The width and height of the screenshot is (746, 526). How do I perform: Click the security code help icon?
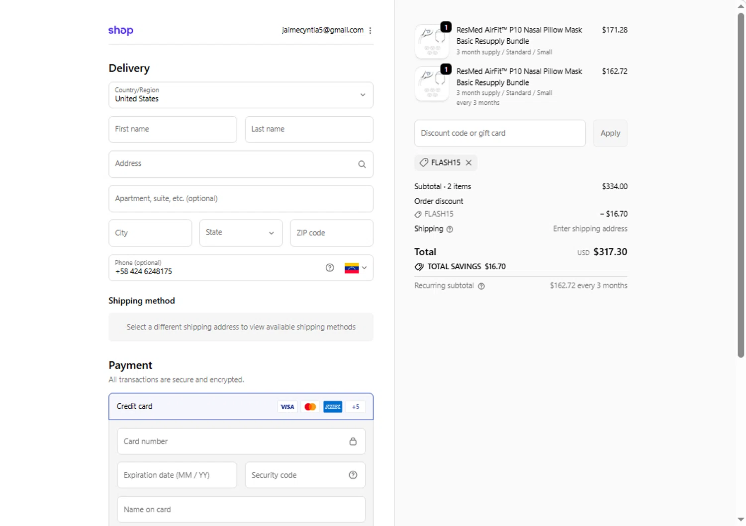(353, 475)
